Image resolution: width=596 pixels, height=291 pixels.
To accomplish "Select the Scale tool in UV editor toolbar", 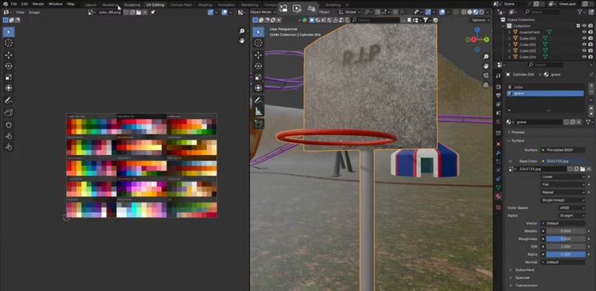I will (x=8, y=77).
